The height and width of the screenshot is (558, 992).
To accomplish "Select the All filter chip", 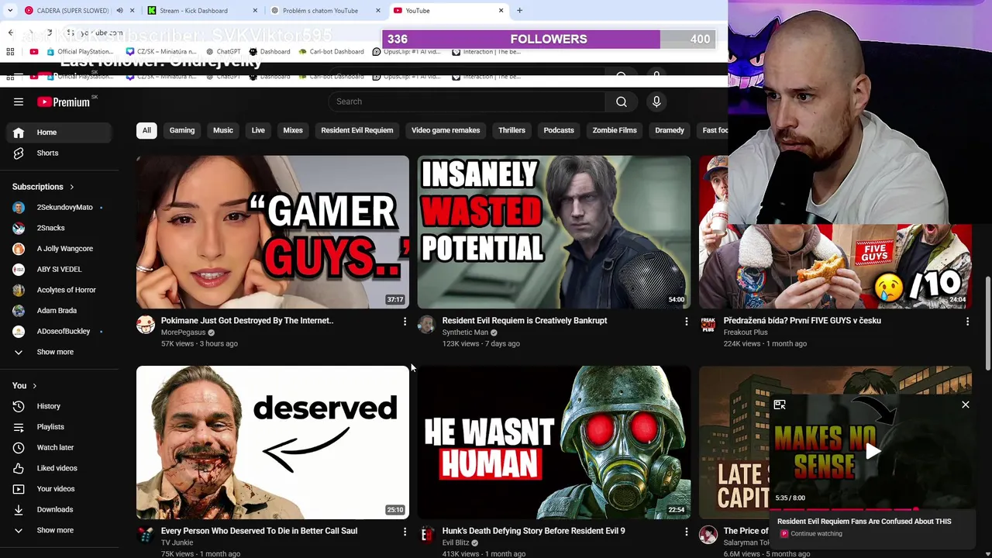I will [x=146, y=130].
